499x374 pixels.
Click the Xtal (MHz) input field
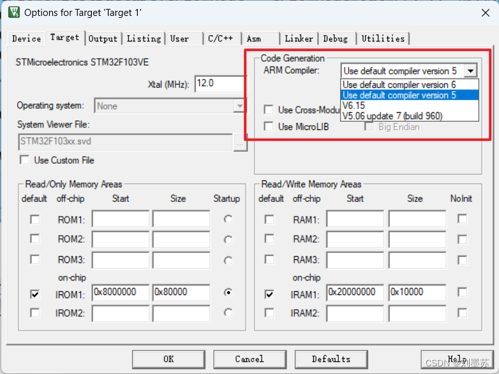coord(220,83)
